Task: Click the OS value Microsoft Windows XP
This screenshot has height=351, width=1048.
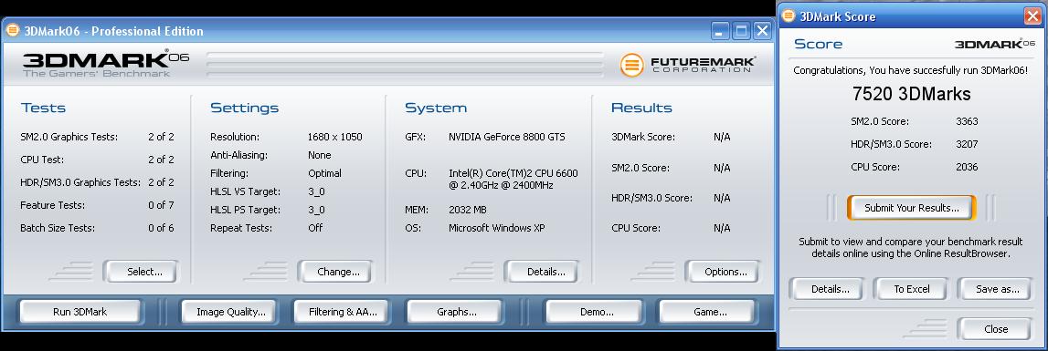Action: pyautogui.click(x=497, y=228)
